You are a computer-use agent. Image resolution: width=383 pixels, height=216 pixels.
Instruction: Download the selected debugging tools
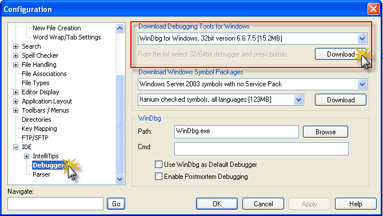[x=341, y=54]
